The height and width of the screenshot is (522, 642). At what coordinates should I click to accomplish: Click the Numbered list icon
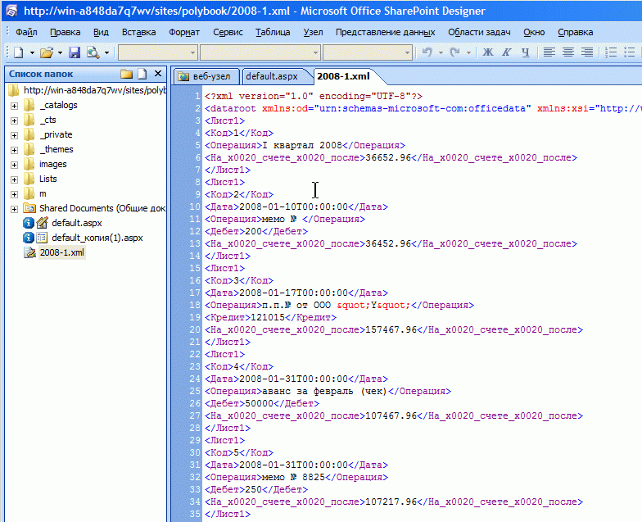611,52
